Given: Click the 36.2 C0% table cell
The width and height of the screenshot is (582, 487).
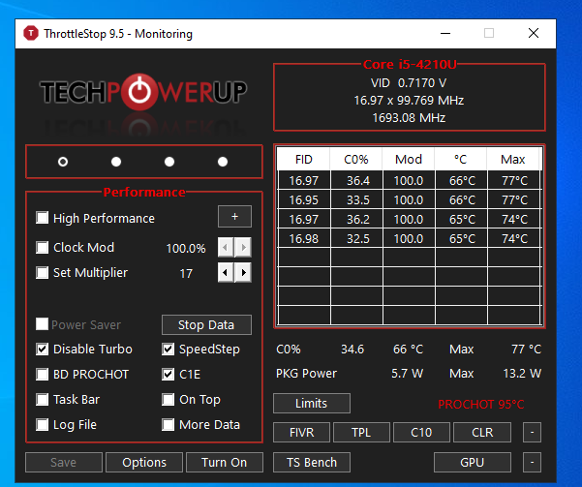Looking at the screenshot, I should 357,220.
